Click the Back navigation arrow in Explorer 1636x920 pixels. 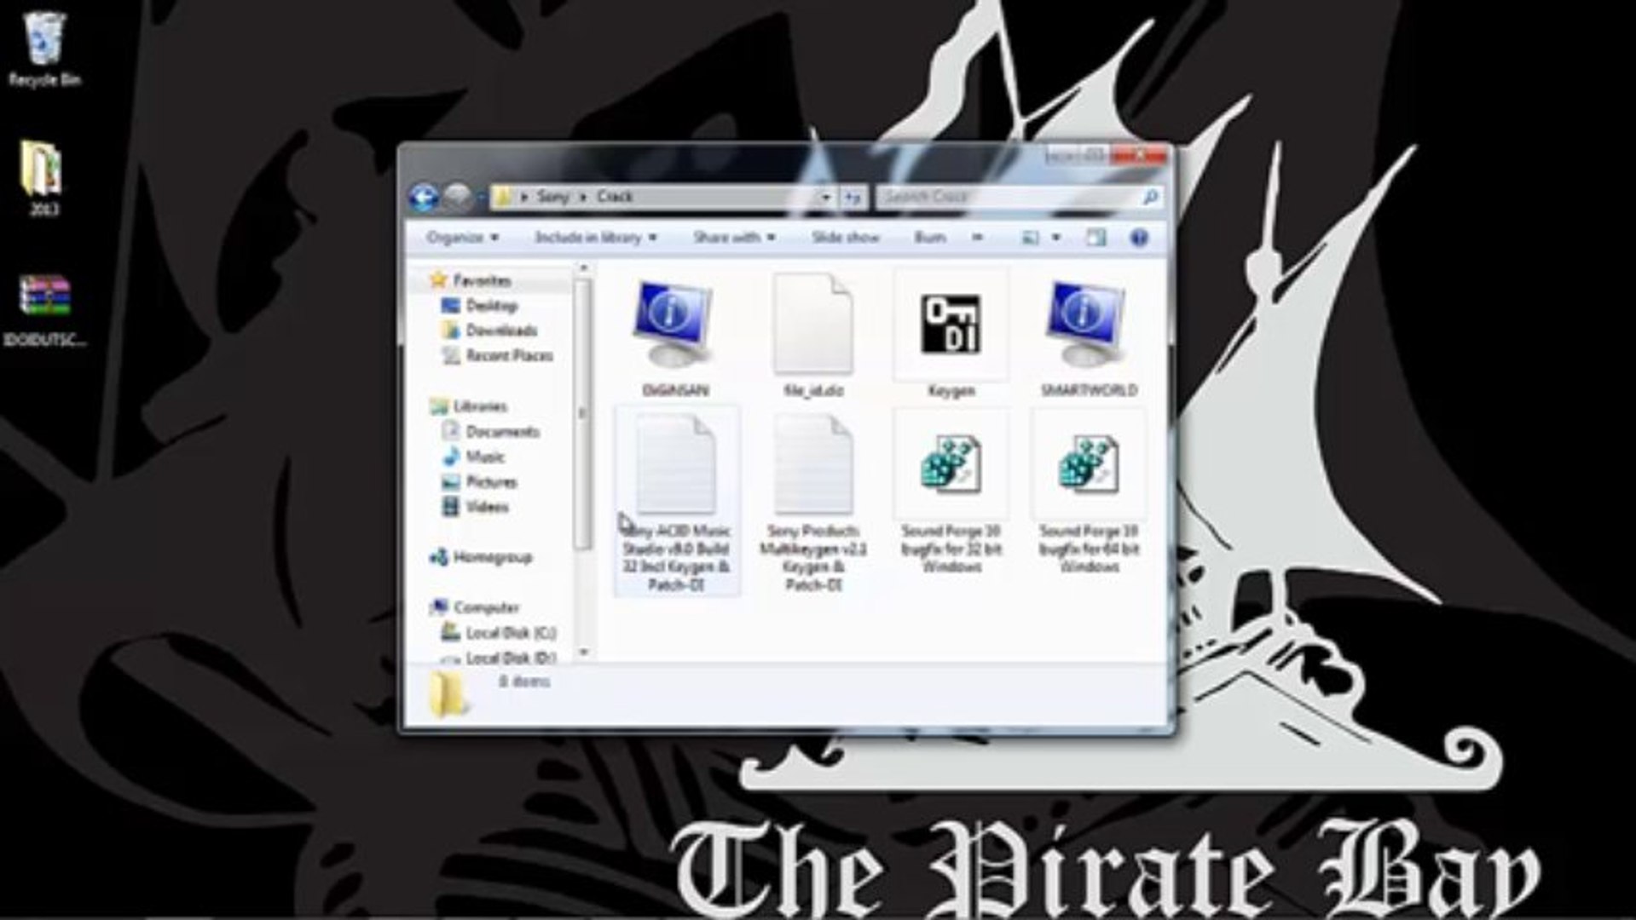[x=424, y=198]
